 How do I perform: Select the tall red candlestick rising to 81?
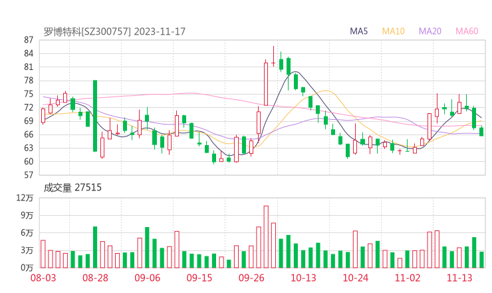266,83
